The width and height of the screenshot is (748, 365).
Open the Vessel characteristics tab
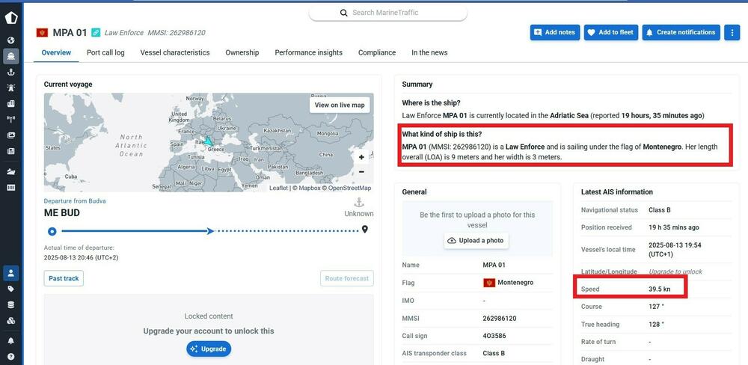[x=175, y=52]
